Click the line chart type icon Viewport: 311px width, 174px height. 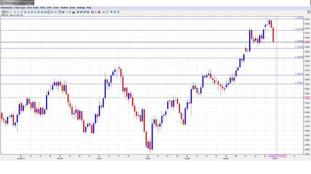pyautogui.click(x=10, y=12)
